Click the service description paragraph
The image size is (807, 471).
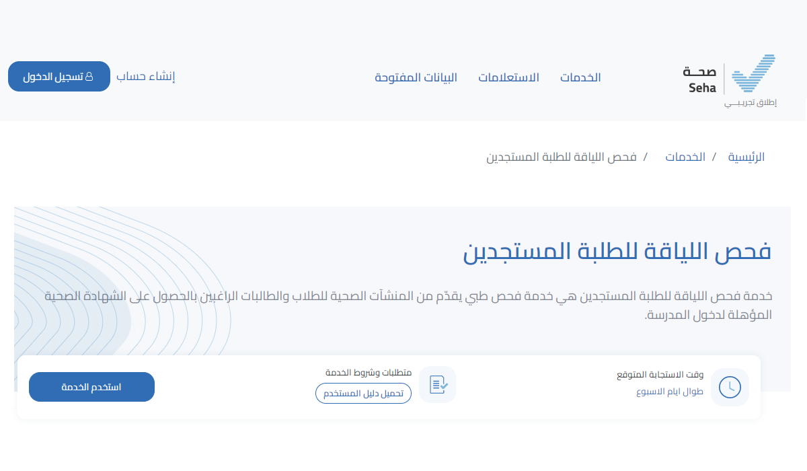point(408,305)
